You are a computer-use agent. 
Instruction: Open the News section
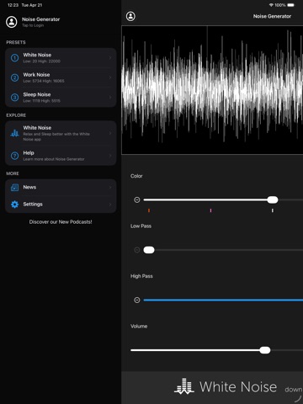tap(61, 188)
